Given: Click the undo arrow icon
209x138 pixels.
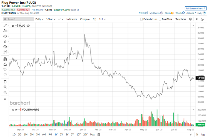Looking at the screenshot, I should tap(5, 70).
